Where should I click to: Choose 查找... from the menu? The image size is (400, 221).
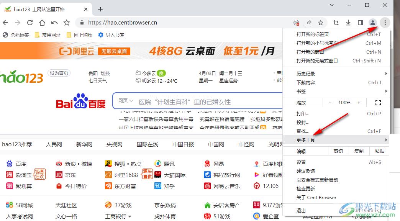point(336,131)
